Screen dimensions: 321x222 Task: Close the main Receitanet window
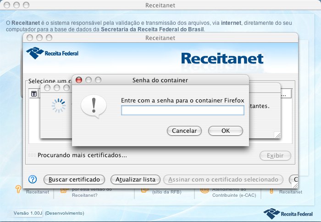[7, 5]
